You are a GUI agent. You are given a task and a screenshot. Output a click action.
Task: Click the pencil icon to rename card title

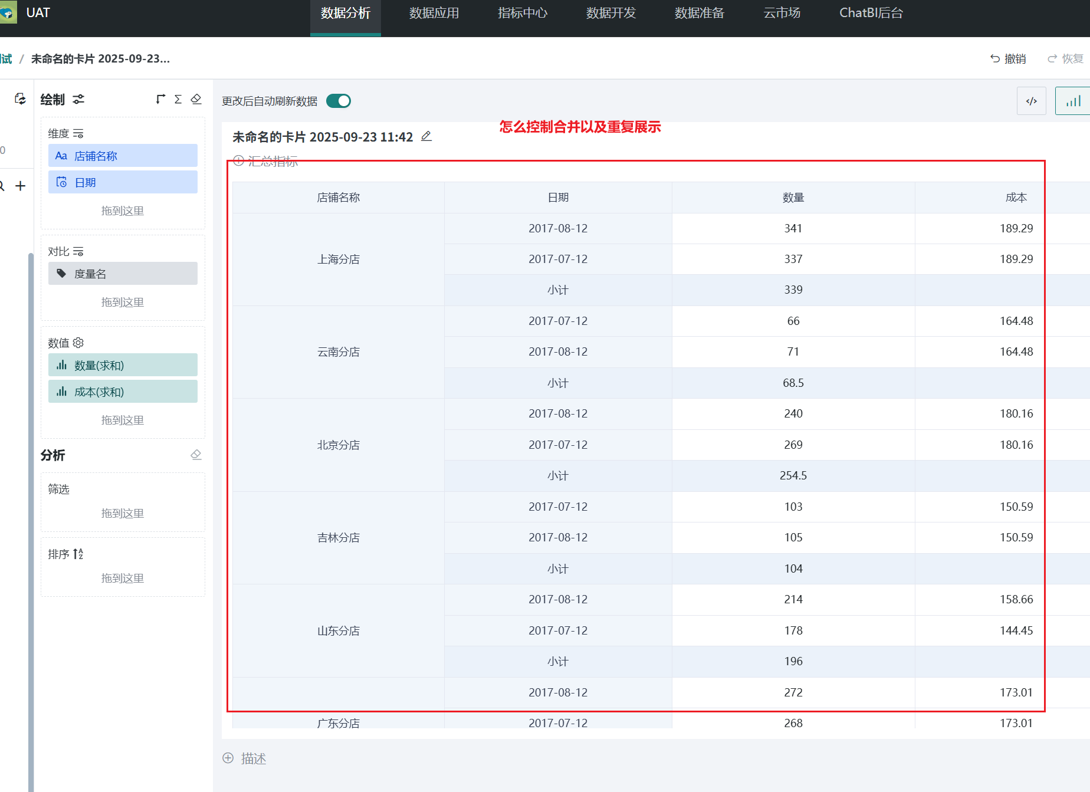tap(426, 137)
